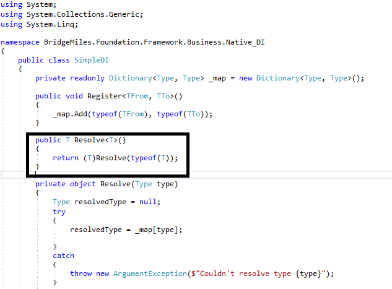Click the 'readonly' keyword
Screen dimensions: 392x289
(x=87, y=78)
